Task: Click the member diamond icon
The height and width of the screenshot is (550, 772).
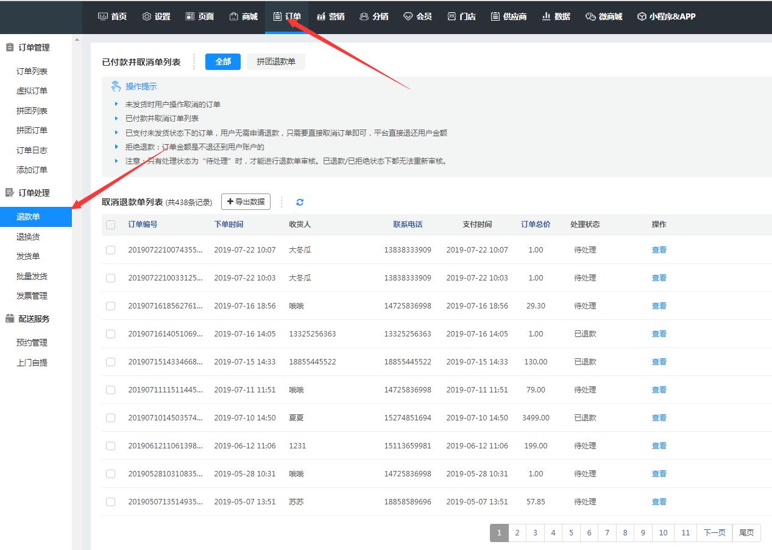Action: 408,16
